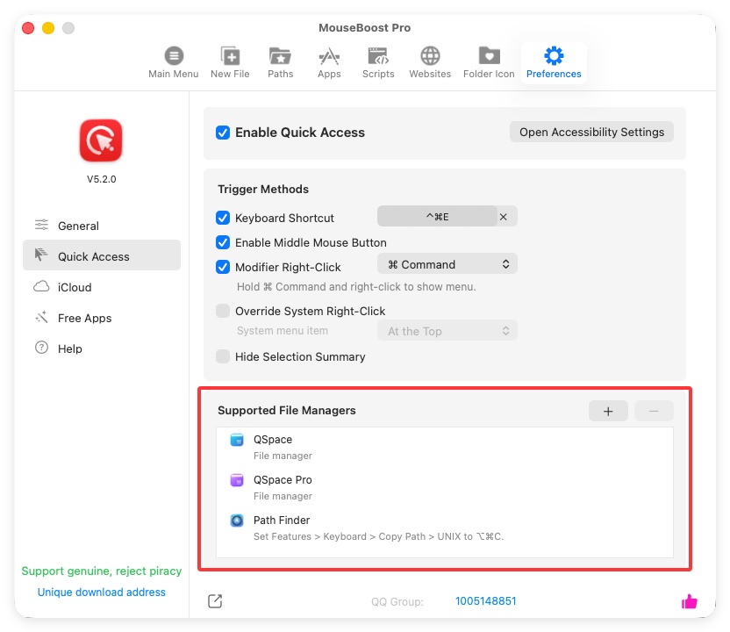Open the Apps toolbar tab

(x=329, y=63)
